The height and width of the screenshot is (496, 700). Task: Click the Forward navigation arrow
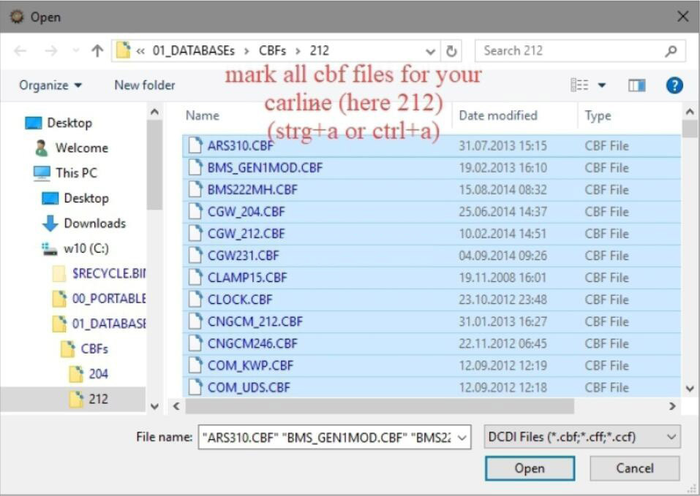pyautogui.click(x=51, y=51)
